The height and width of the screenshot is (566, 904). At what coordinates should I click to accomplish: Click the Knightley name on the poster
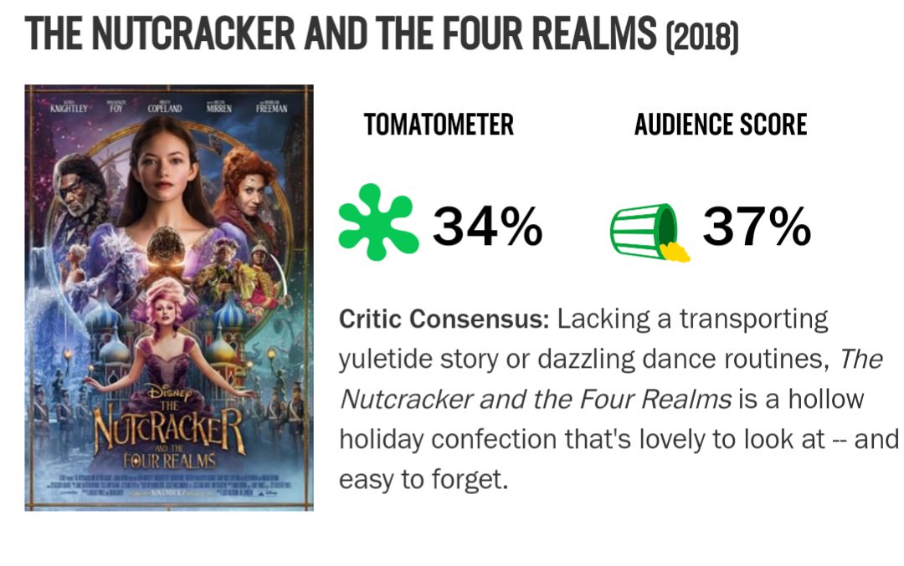coord(69,107)
